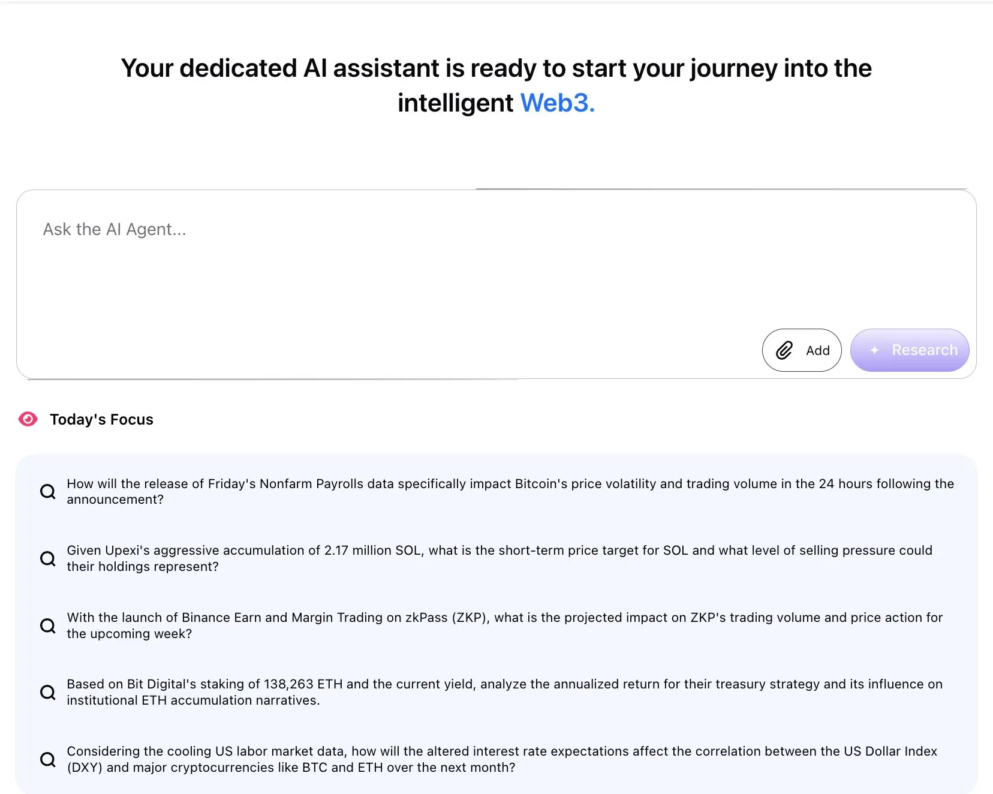Image resolution: width=993 pixels, height=794 pixels.
Task: Click the blue Web3 text in headline
Action: click(557, 103)
